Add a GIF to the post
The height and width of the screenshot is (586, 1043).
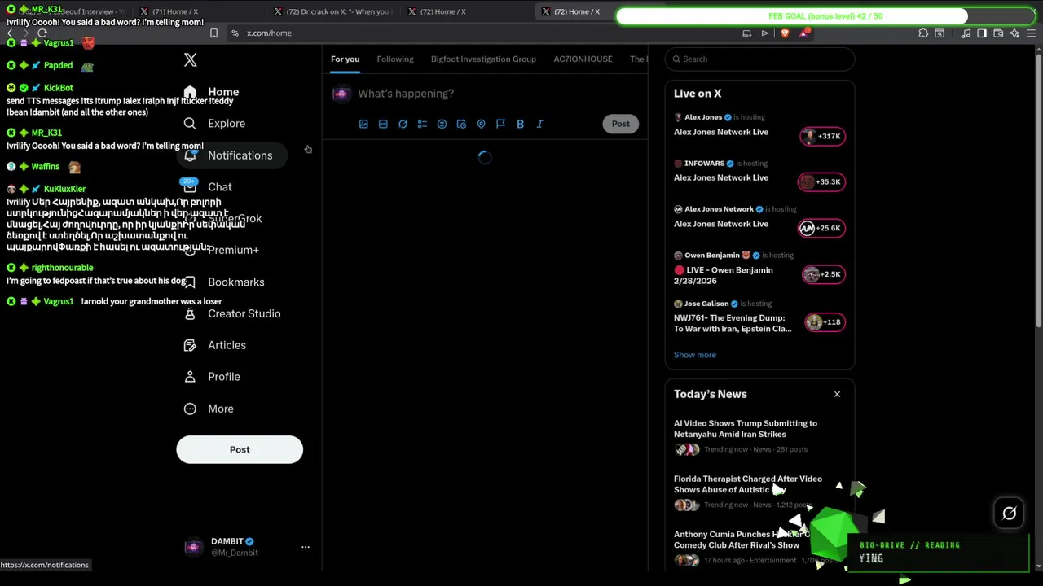click(x=383, y=124)
